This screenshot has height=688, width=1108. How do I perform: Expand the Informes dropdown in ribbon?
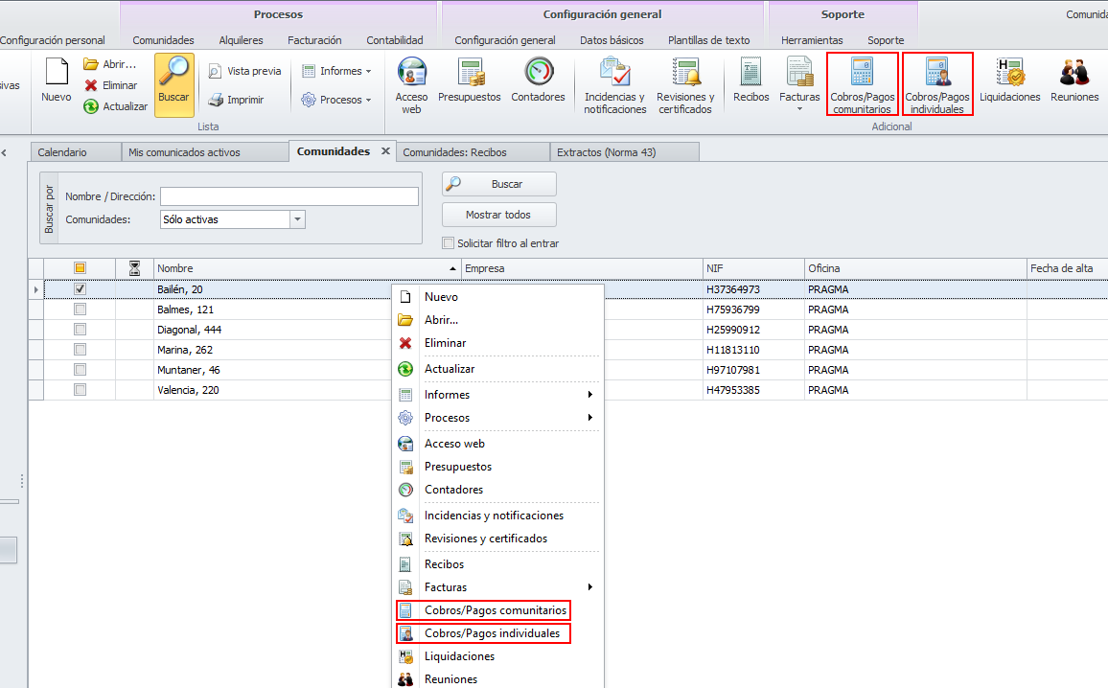click(336, 71)
